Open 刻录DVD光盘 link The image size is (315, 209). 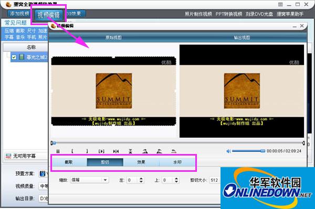(259, 14)
